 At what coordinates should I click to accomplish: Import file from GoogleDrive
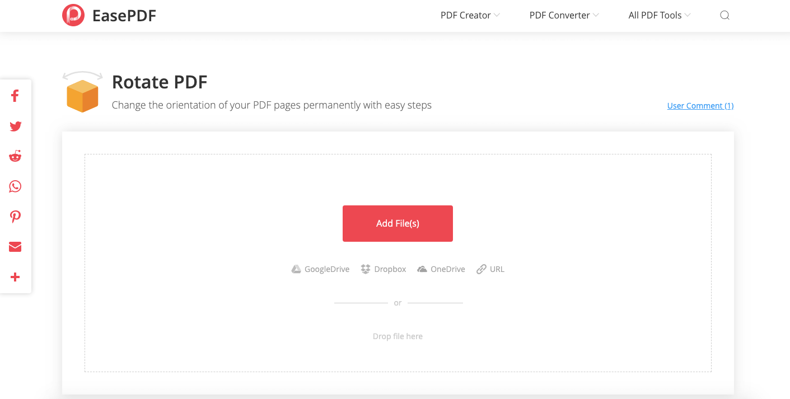[320, 269]
